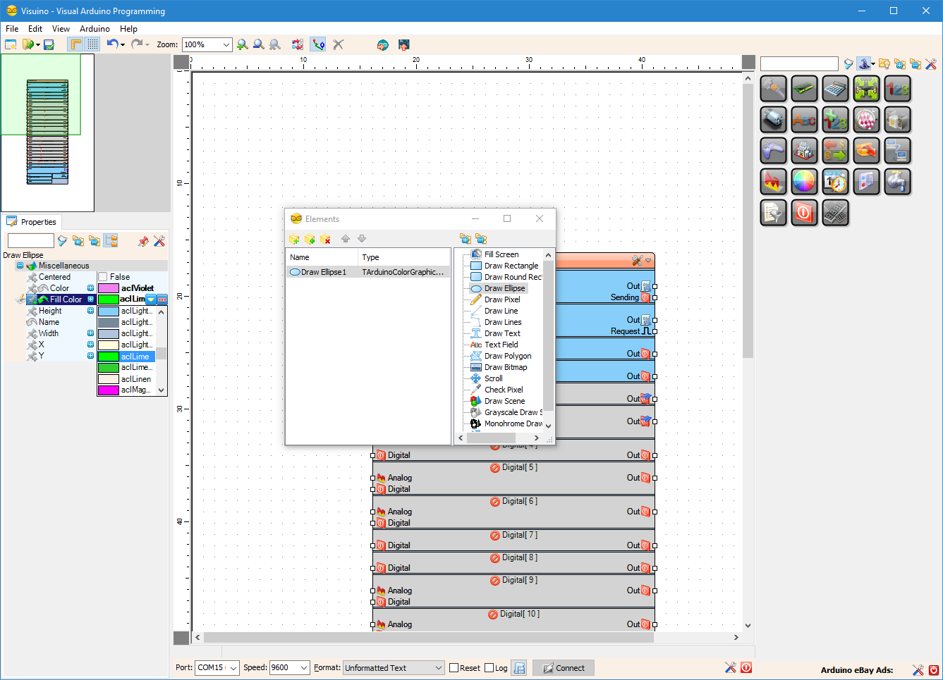Click the Save icon in the main toolbar
The height and width of the screenshot is (680, 943).
[49, 44]
